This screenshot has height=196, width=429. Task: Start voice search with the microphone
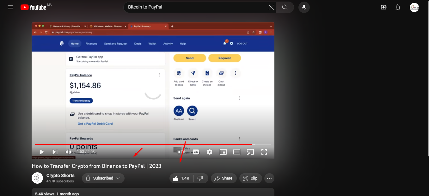tap(304, 7)
